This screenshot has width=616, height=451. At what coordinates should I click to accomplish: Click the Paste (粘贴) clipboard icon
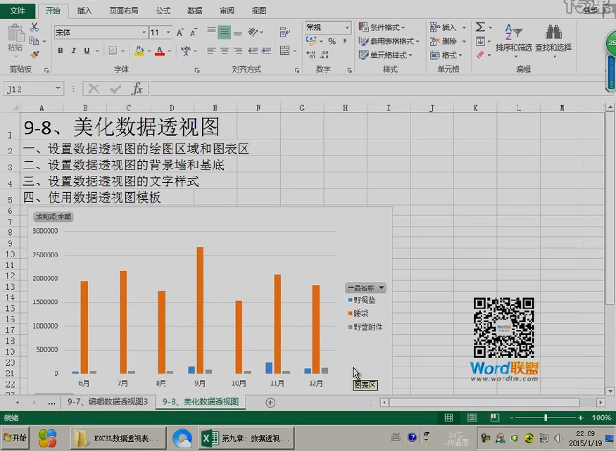[x=15, y=33]
